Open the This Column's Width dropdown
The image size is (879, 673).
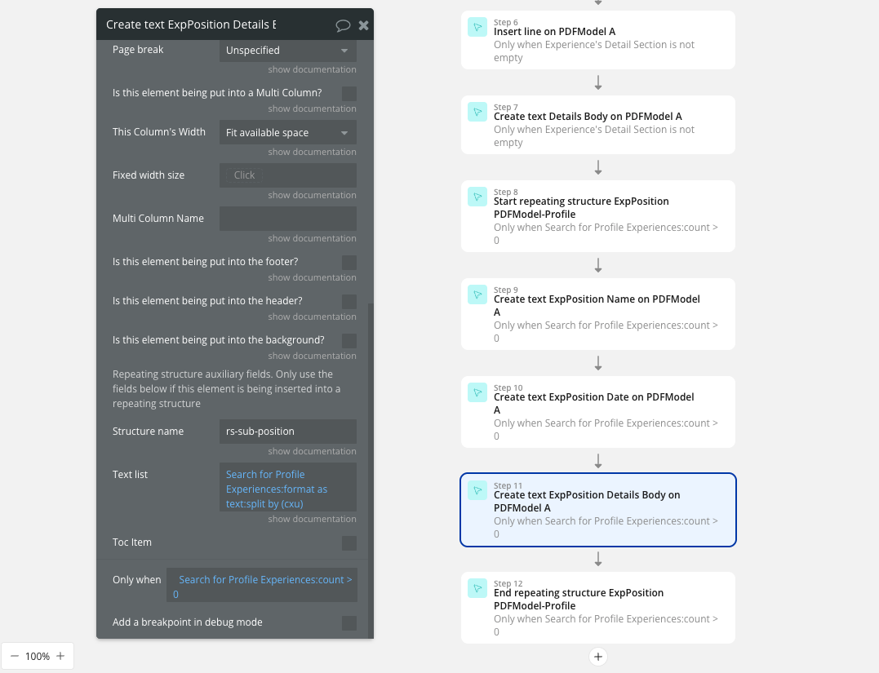tap(287, 133)
